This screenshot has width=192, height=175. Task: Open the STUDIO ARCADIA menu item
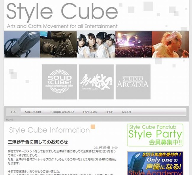pos(62,112)
